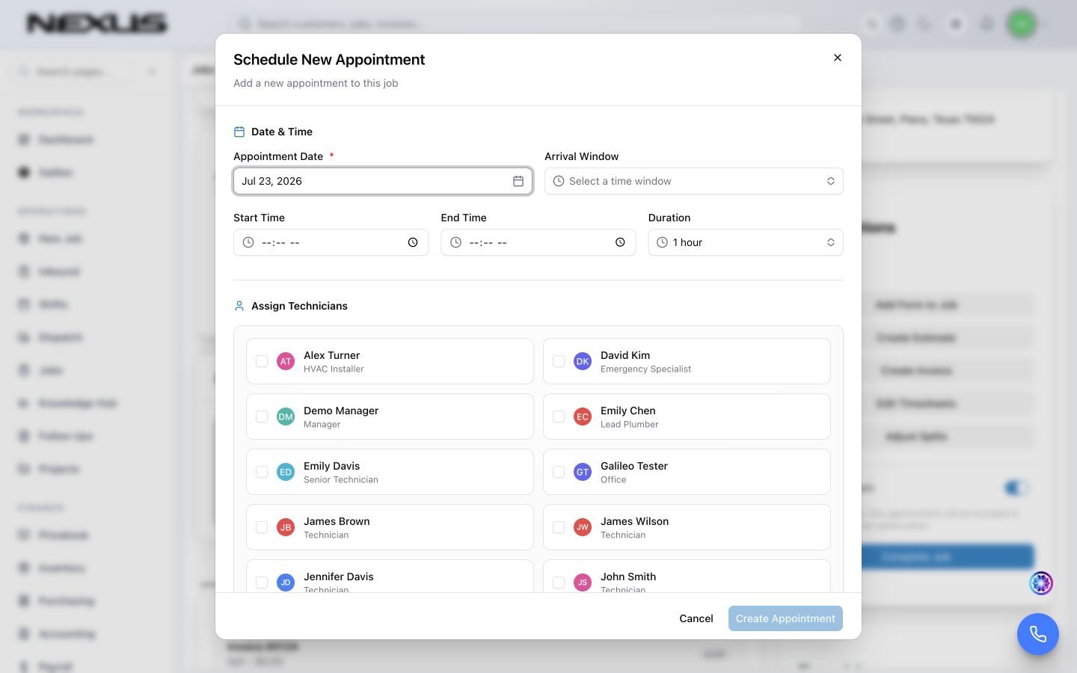Click the JD avatar for Jennifer Davis
This screenshot has height=673, width=1077.
pyautogui.click(x=286, y=583)
